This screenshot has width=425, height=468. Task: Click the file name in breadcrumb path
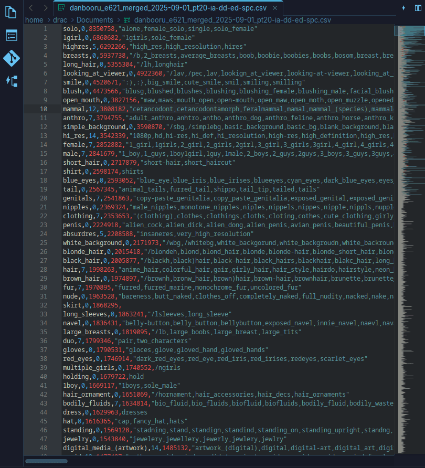click(232, 20)
